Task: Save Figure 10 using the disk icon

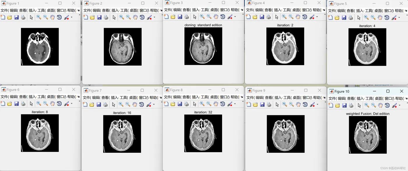Action: click(x=344, y=105)
